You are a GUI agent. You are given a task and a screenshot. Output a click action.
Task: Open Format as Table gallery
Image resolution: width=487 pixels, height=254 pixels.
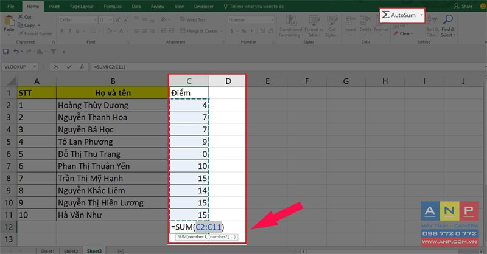[314, 26]
